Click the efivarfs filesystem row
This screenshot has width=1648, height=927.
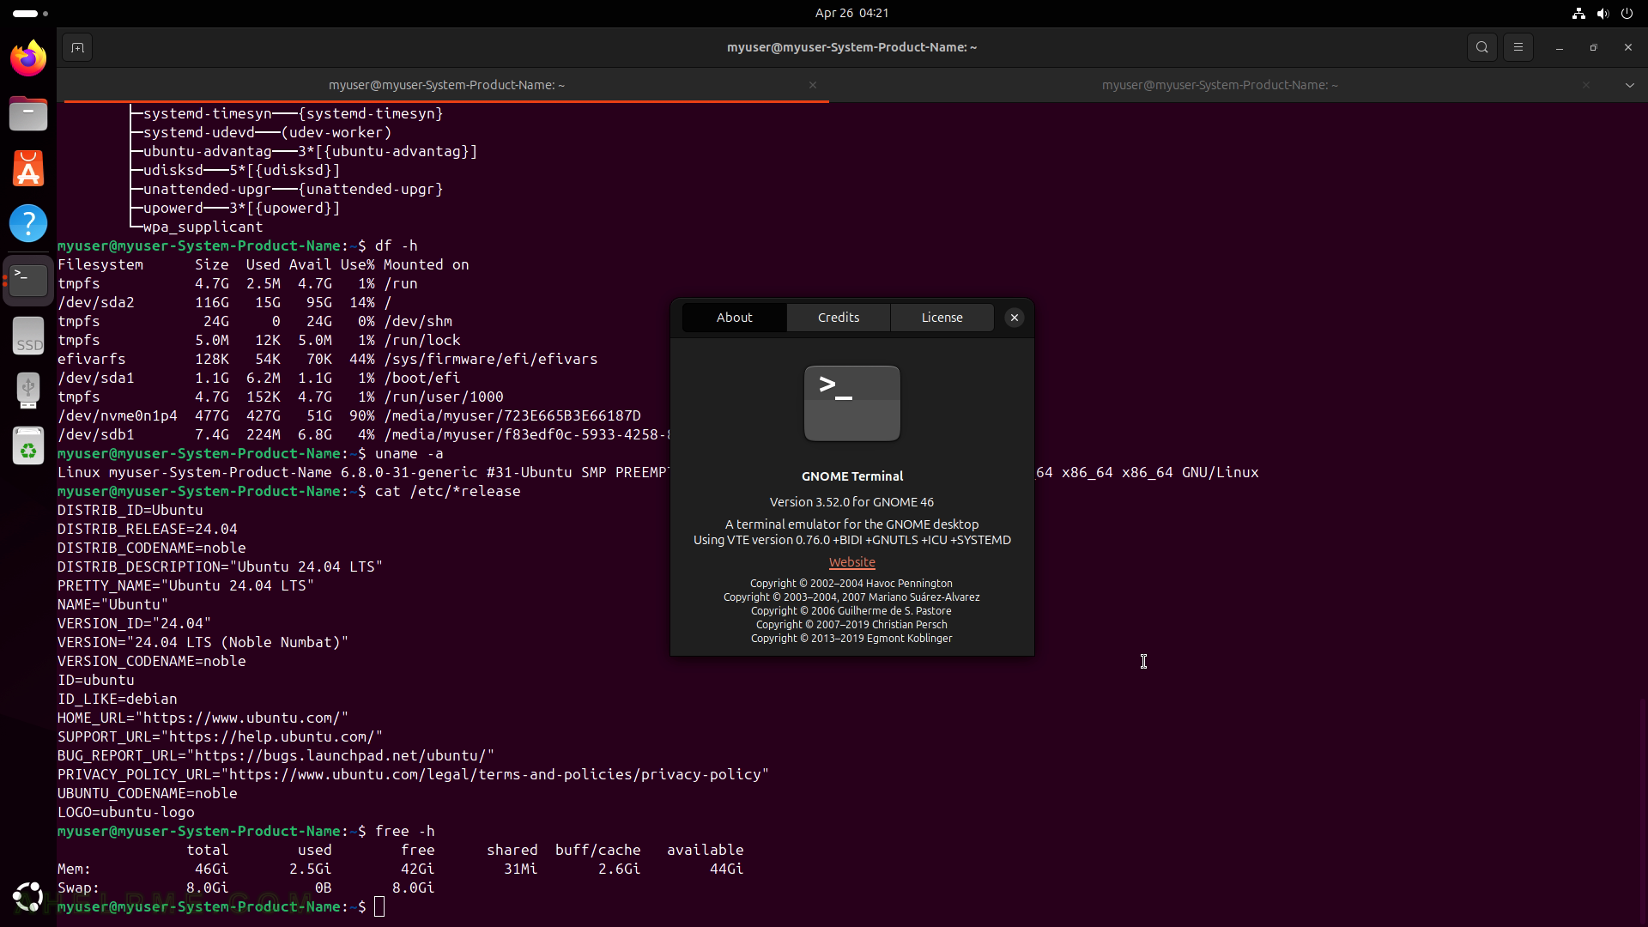pos(328,359)
